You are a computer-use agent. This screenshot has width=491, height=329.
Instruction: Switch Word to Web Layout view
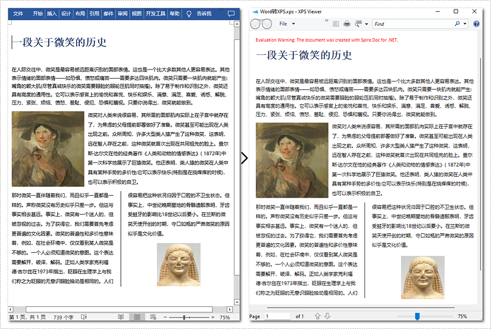click(x=153, y=317)
